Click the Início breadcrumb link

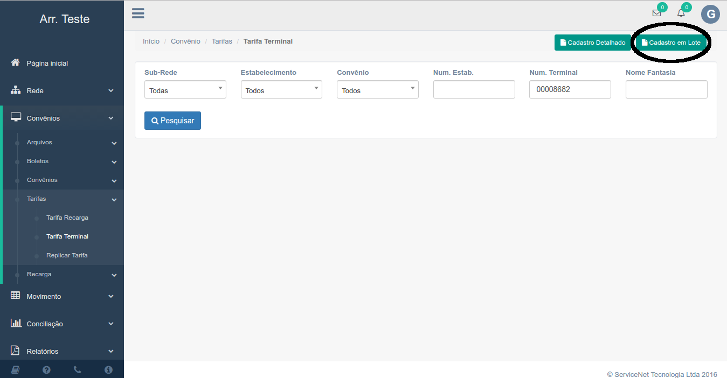[x=151, y=41]
